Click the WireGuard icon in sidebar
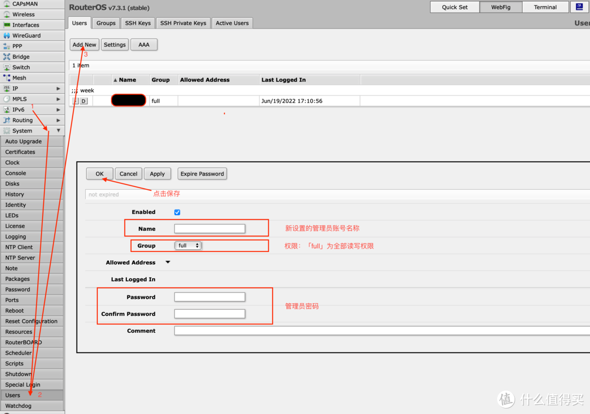Screen dimensions: 590x414 (x=7, y=35)
